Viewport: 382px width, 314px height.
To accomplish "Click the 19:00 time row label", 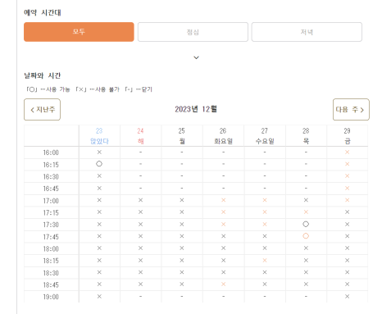I will click(51, 297).
